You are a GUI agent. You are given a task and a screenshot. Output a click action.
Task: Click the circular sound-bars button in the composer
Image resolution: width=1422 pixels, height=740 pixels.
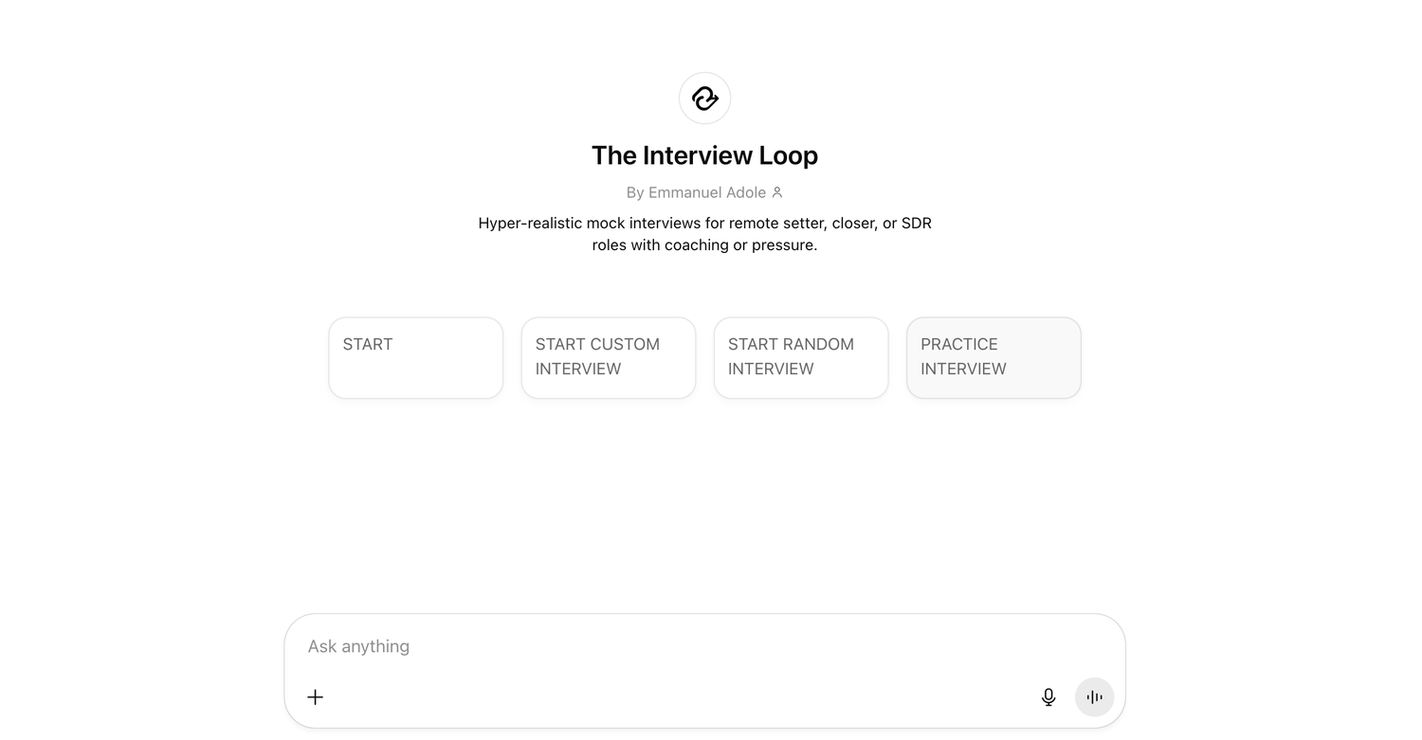(x=1094, y=697)
